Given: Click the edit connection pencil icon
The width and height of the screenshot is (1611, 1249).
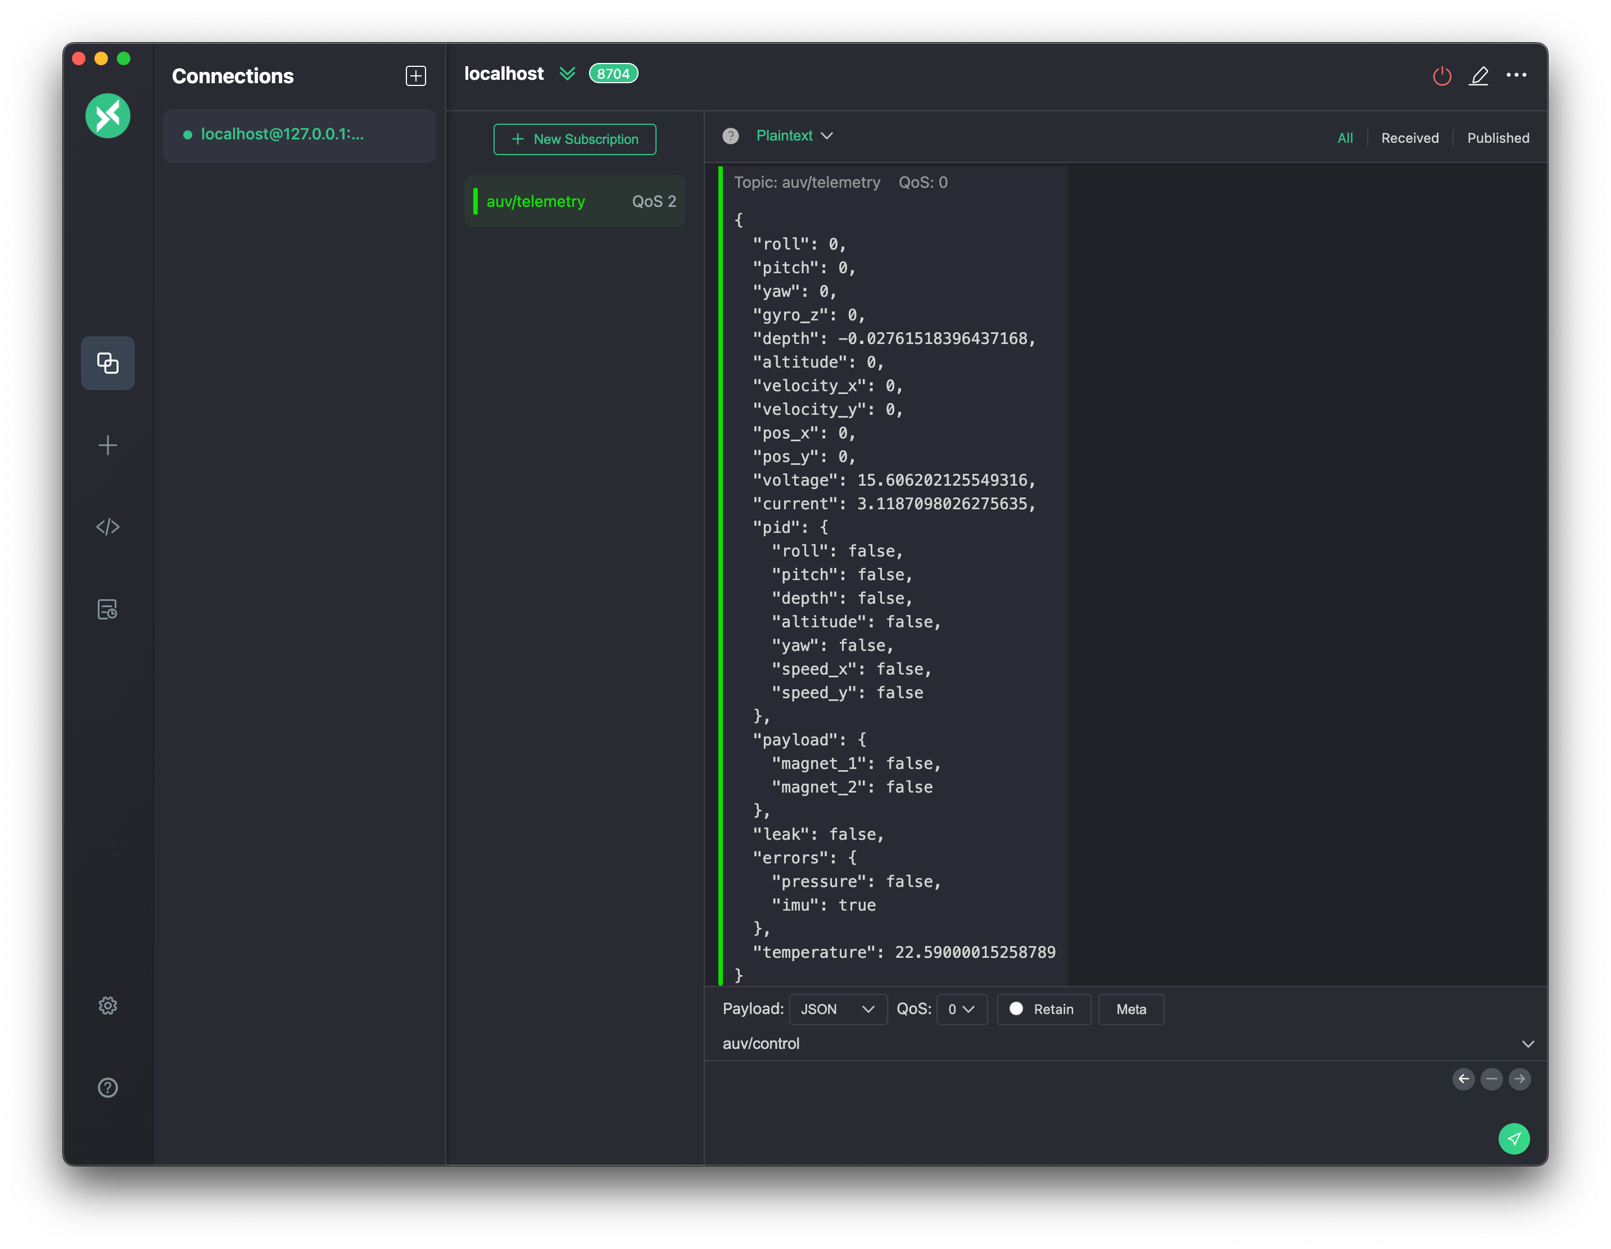Looking at the screenshot, I should click(1478, 76).
